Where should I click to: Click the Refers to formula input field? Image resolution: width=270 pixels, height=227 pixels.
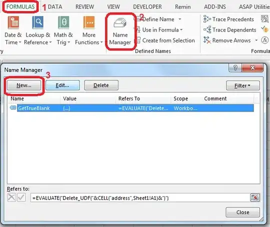tap(140, 197)
